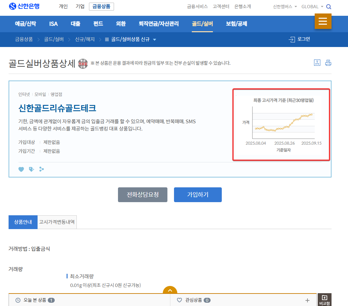Open the 퇴직연금/자산관리 menu

159,24
